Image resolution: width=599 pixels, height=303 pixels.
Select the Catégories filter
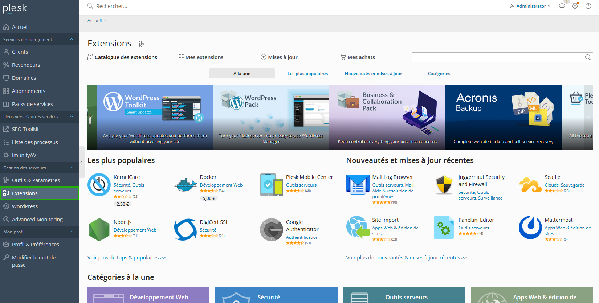click(x=439, y=73)
